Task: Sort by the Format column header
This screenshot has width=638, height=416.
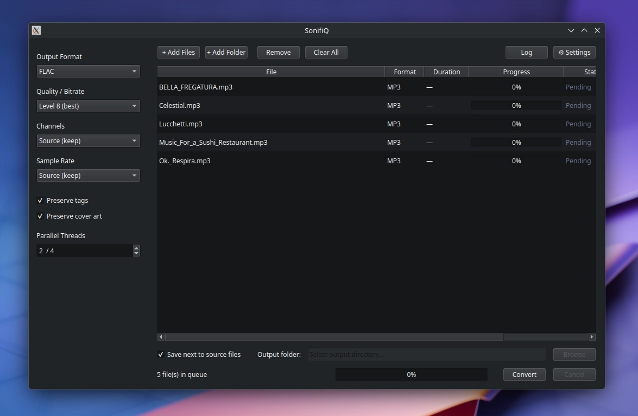Action: 405,72
